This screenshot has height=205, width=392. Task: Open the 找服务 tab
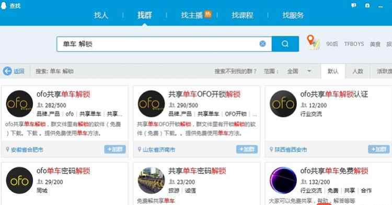[x=293, y=15]
